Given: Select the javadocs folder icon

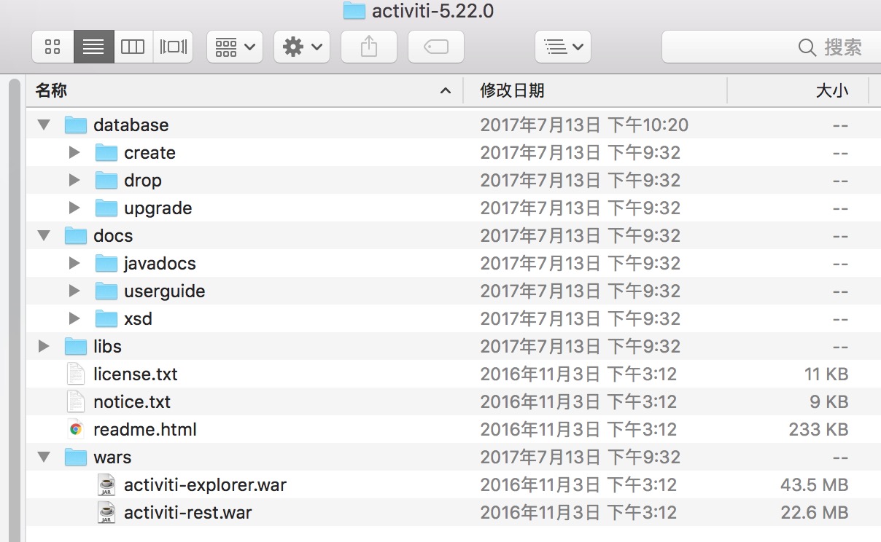Looking at the screenshot, I should click(x=106, y=264).
